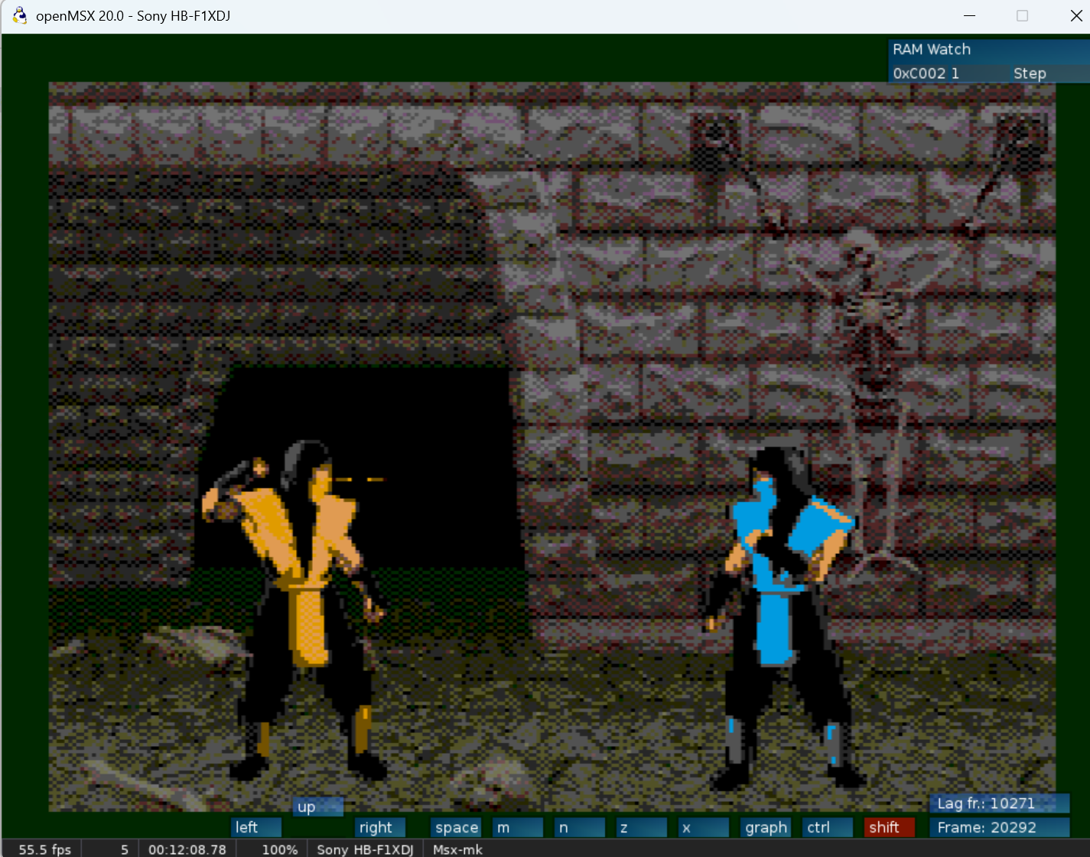Image resolution: width=1090 pixels, height=857 pixels.
Task: Minimize the openMSX window
Action: tap(969, 15)
